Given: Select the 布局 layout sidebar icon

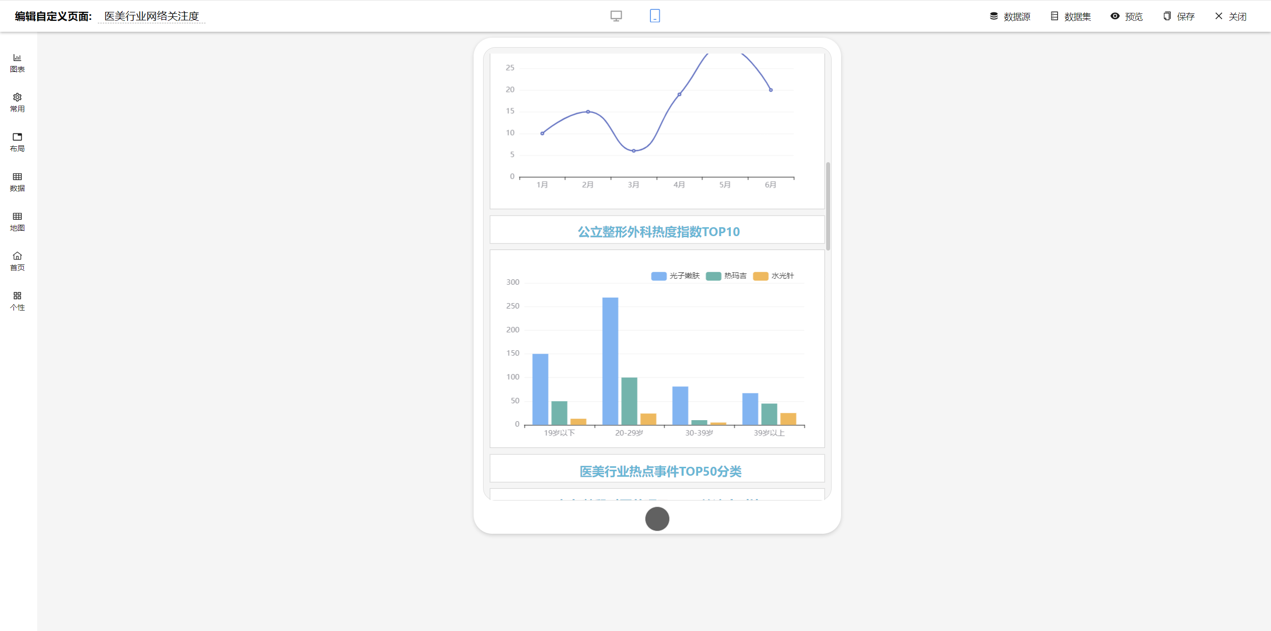Looking at the screenshot, I should tap(17, 142).
